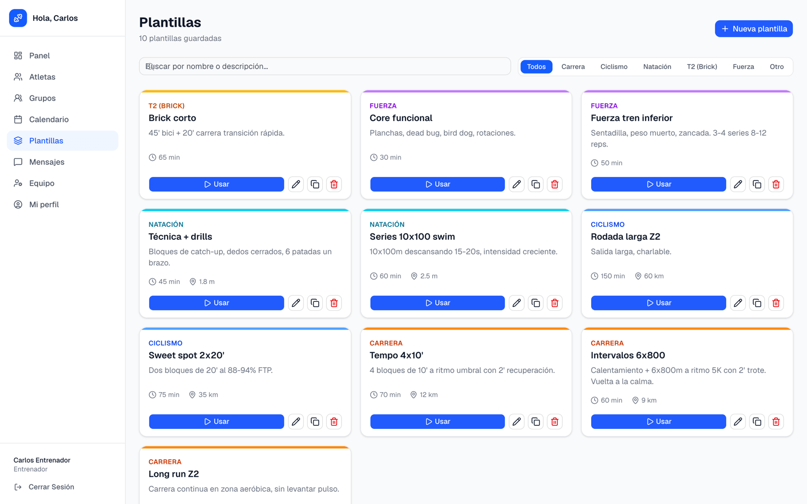Use the Brick corto template

(216, 184)
